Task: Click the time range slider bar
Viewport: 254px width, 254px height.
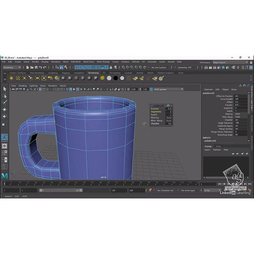Action: (61, 191)
